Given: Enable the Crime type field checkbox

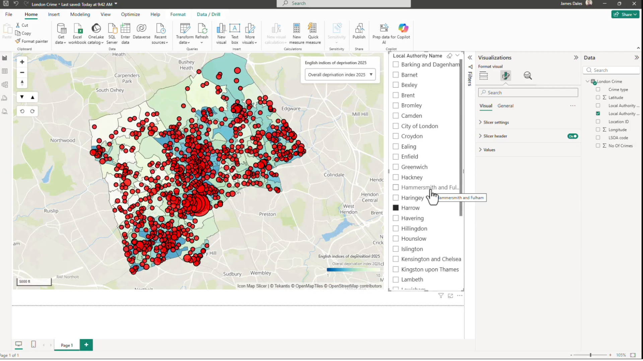Looking at the screenshot, I should (598, 89).
